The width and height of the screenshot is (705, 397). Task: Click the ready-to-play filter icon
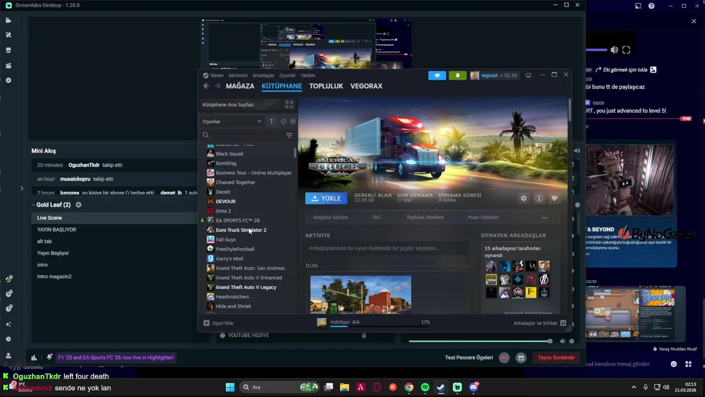click(x=293, y=121)
